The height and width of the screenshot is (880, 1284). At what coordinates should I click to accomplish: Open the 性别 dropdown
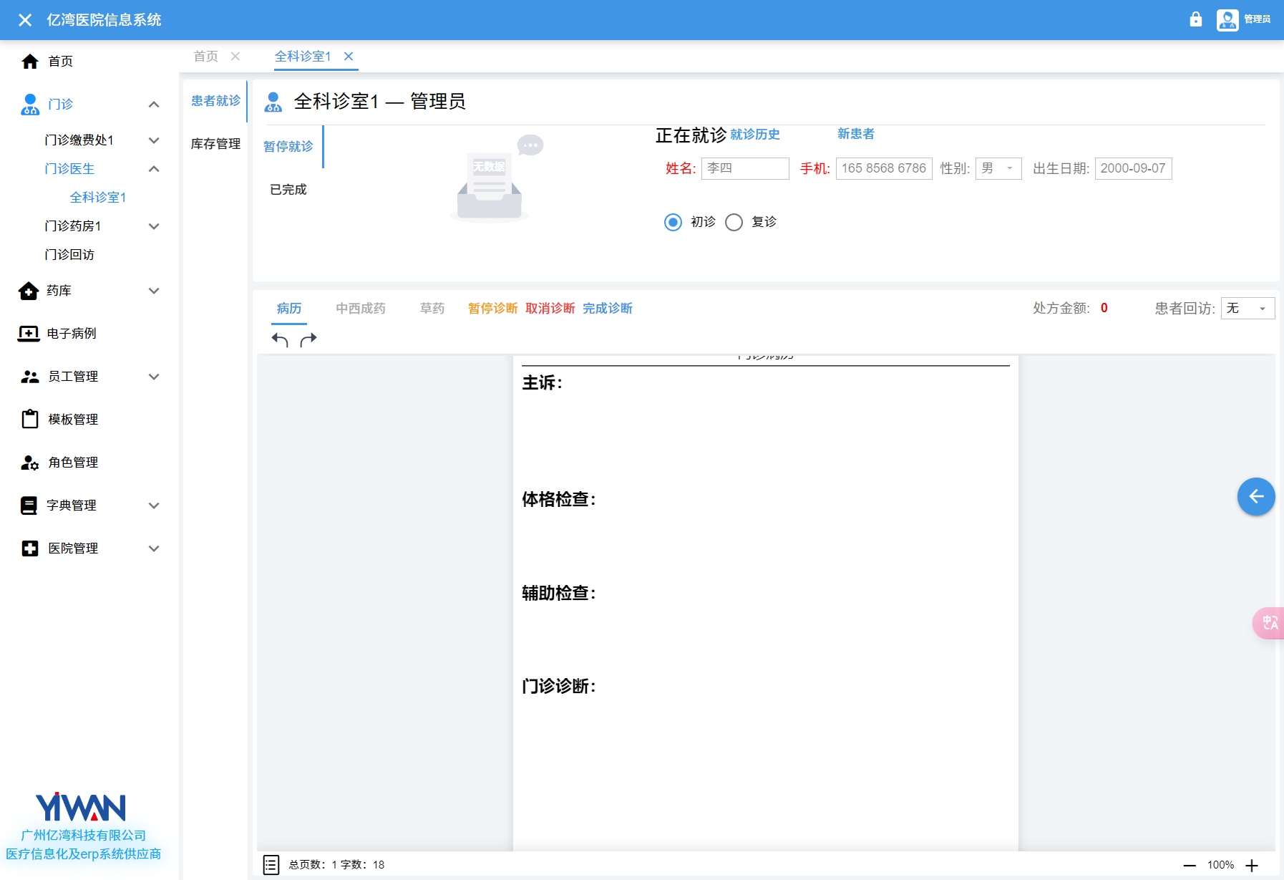[x=998, y=168]
